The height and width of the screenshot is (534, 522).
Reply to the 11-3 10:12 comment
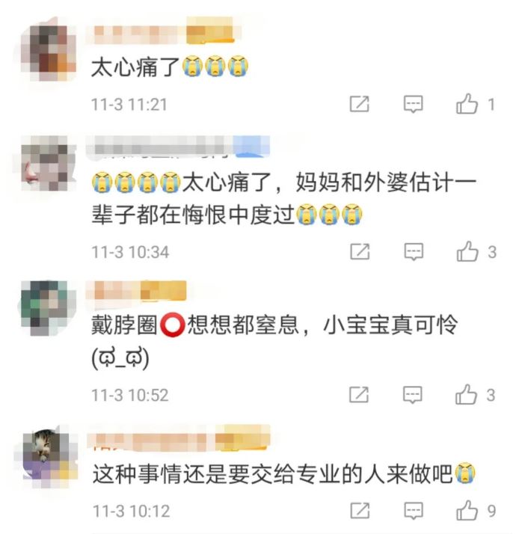[414, 511]
